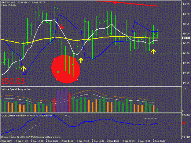Screen dimensions: 191x143
Task: Click the 35.1416 QQE scale value
Action: 186,137
